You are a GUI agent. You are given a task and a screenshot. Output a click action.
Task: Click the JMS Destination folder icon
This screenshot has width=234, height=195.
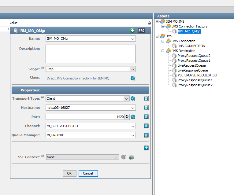pos(169,51)
